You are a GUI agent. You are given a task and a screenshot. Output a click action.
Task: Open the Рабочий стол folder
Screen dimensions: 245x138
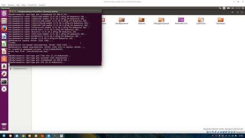point(181,21)
